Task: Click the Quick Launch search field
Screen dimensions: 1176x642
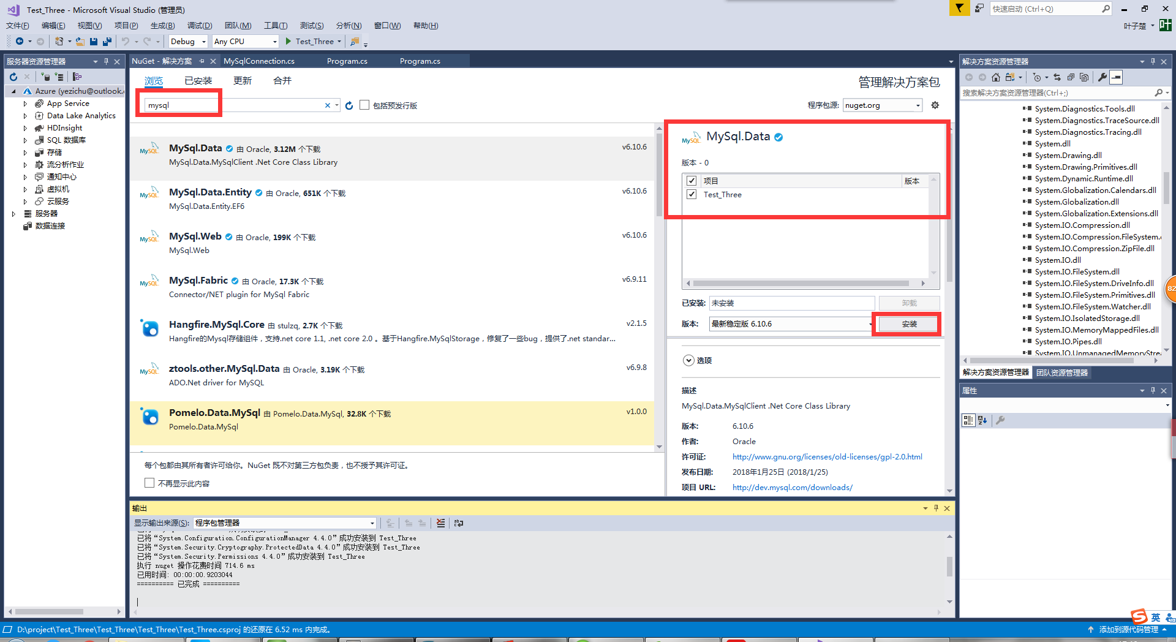Action: [x=1050, y=9]
